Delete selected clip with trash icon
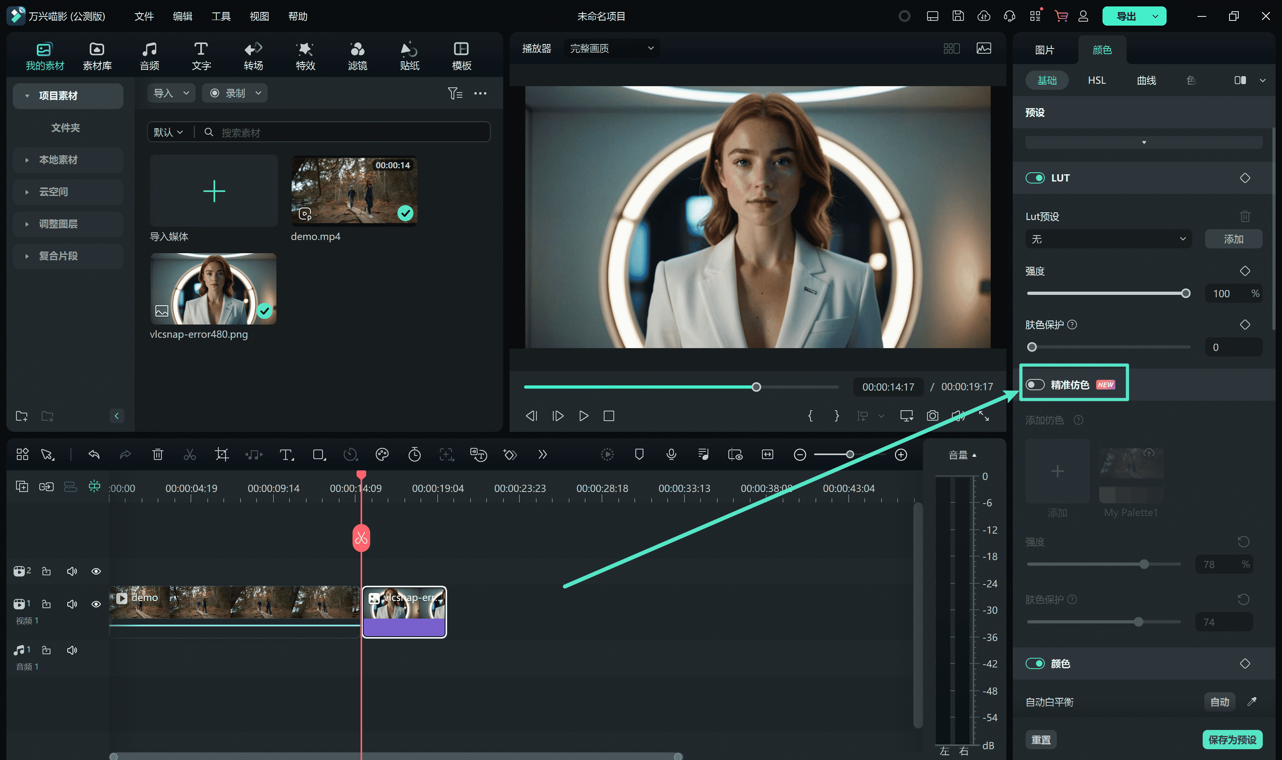 point(158,454)
